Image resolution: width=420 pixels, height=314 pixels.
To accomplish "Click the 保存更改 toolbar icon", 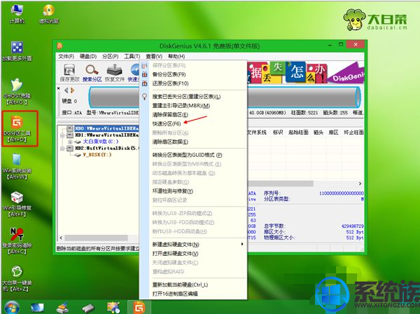I will tap(69, 73).
